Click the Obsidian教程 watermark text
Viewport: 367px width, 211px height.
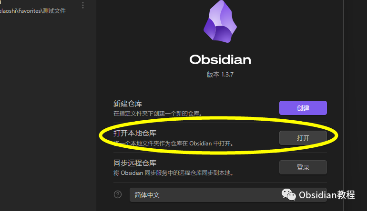coord(327,195)
